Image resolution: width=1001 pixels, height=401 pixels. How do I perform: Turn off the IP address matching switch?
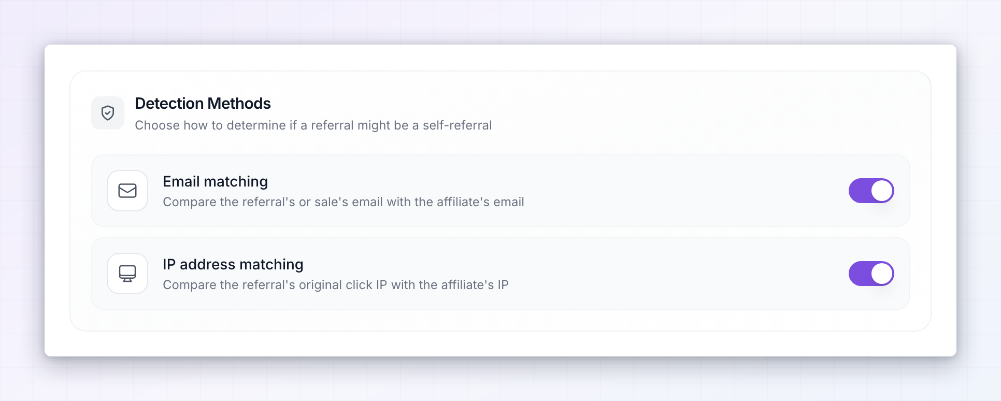click(871, 274)
